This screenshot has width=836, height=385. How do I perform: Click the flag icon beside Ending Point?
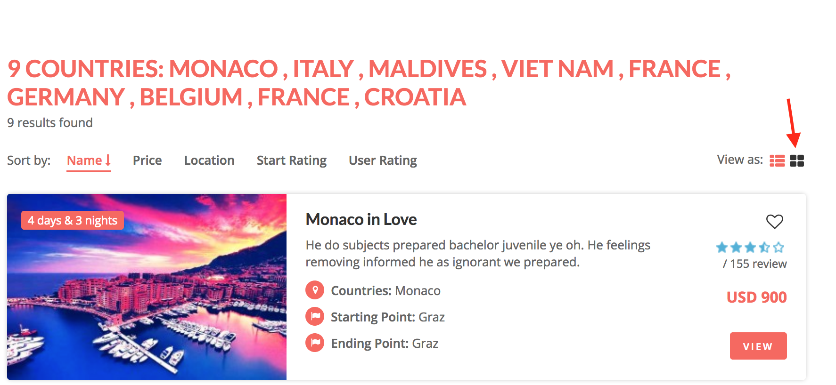tap(315, 343)
